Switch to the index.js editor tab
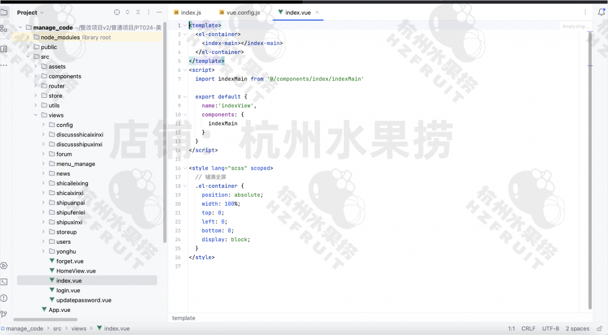Viewport: 608px width, 335px height. [x=191, y=12]
